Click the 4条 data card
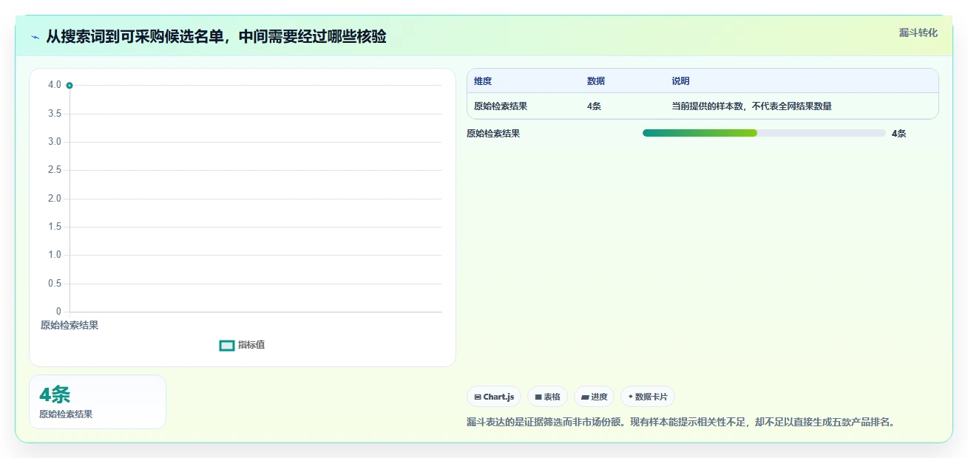Viewport: 968px width, 458px height. (x=98, y=402)
